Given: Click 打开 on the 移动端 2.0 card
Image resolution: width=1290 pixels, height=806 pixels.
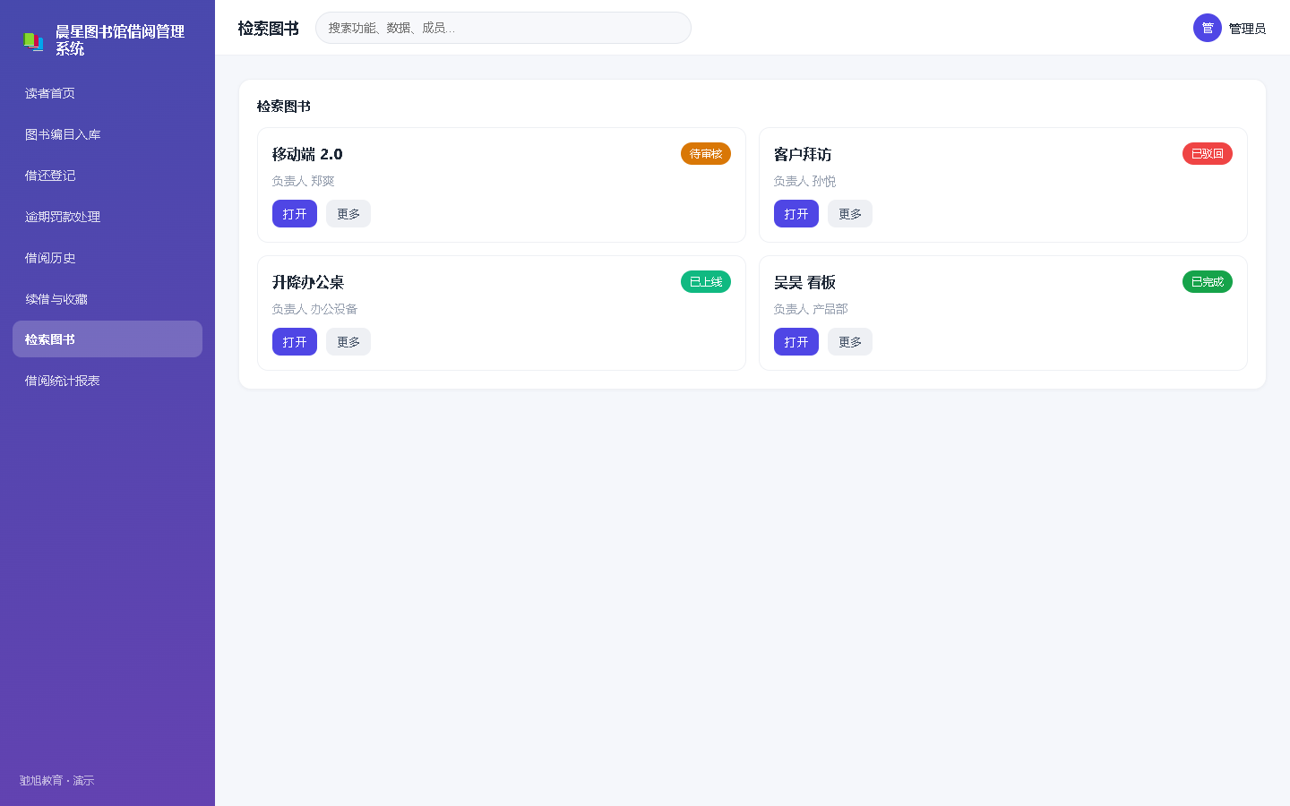Looking at the screenshot, I should 295,214.
